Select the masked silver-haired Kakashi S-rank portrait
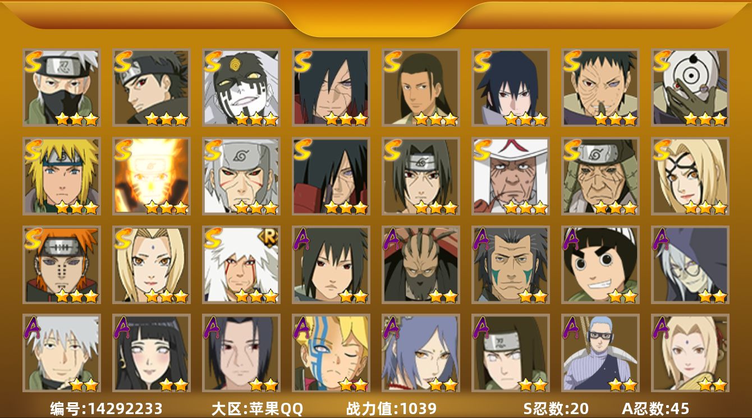752x418 pixels. click(62, 88)
